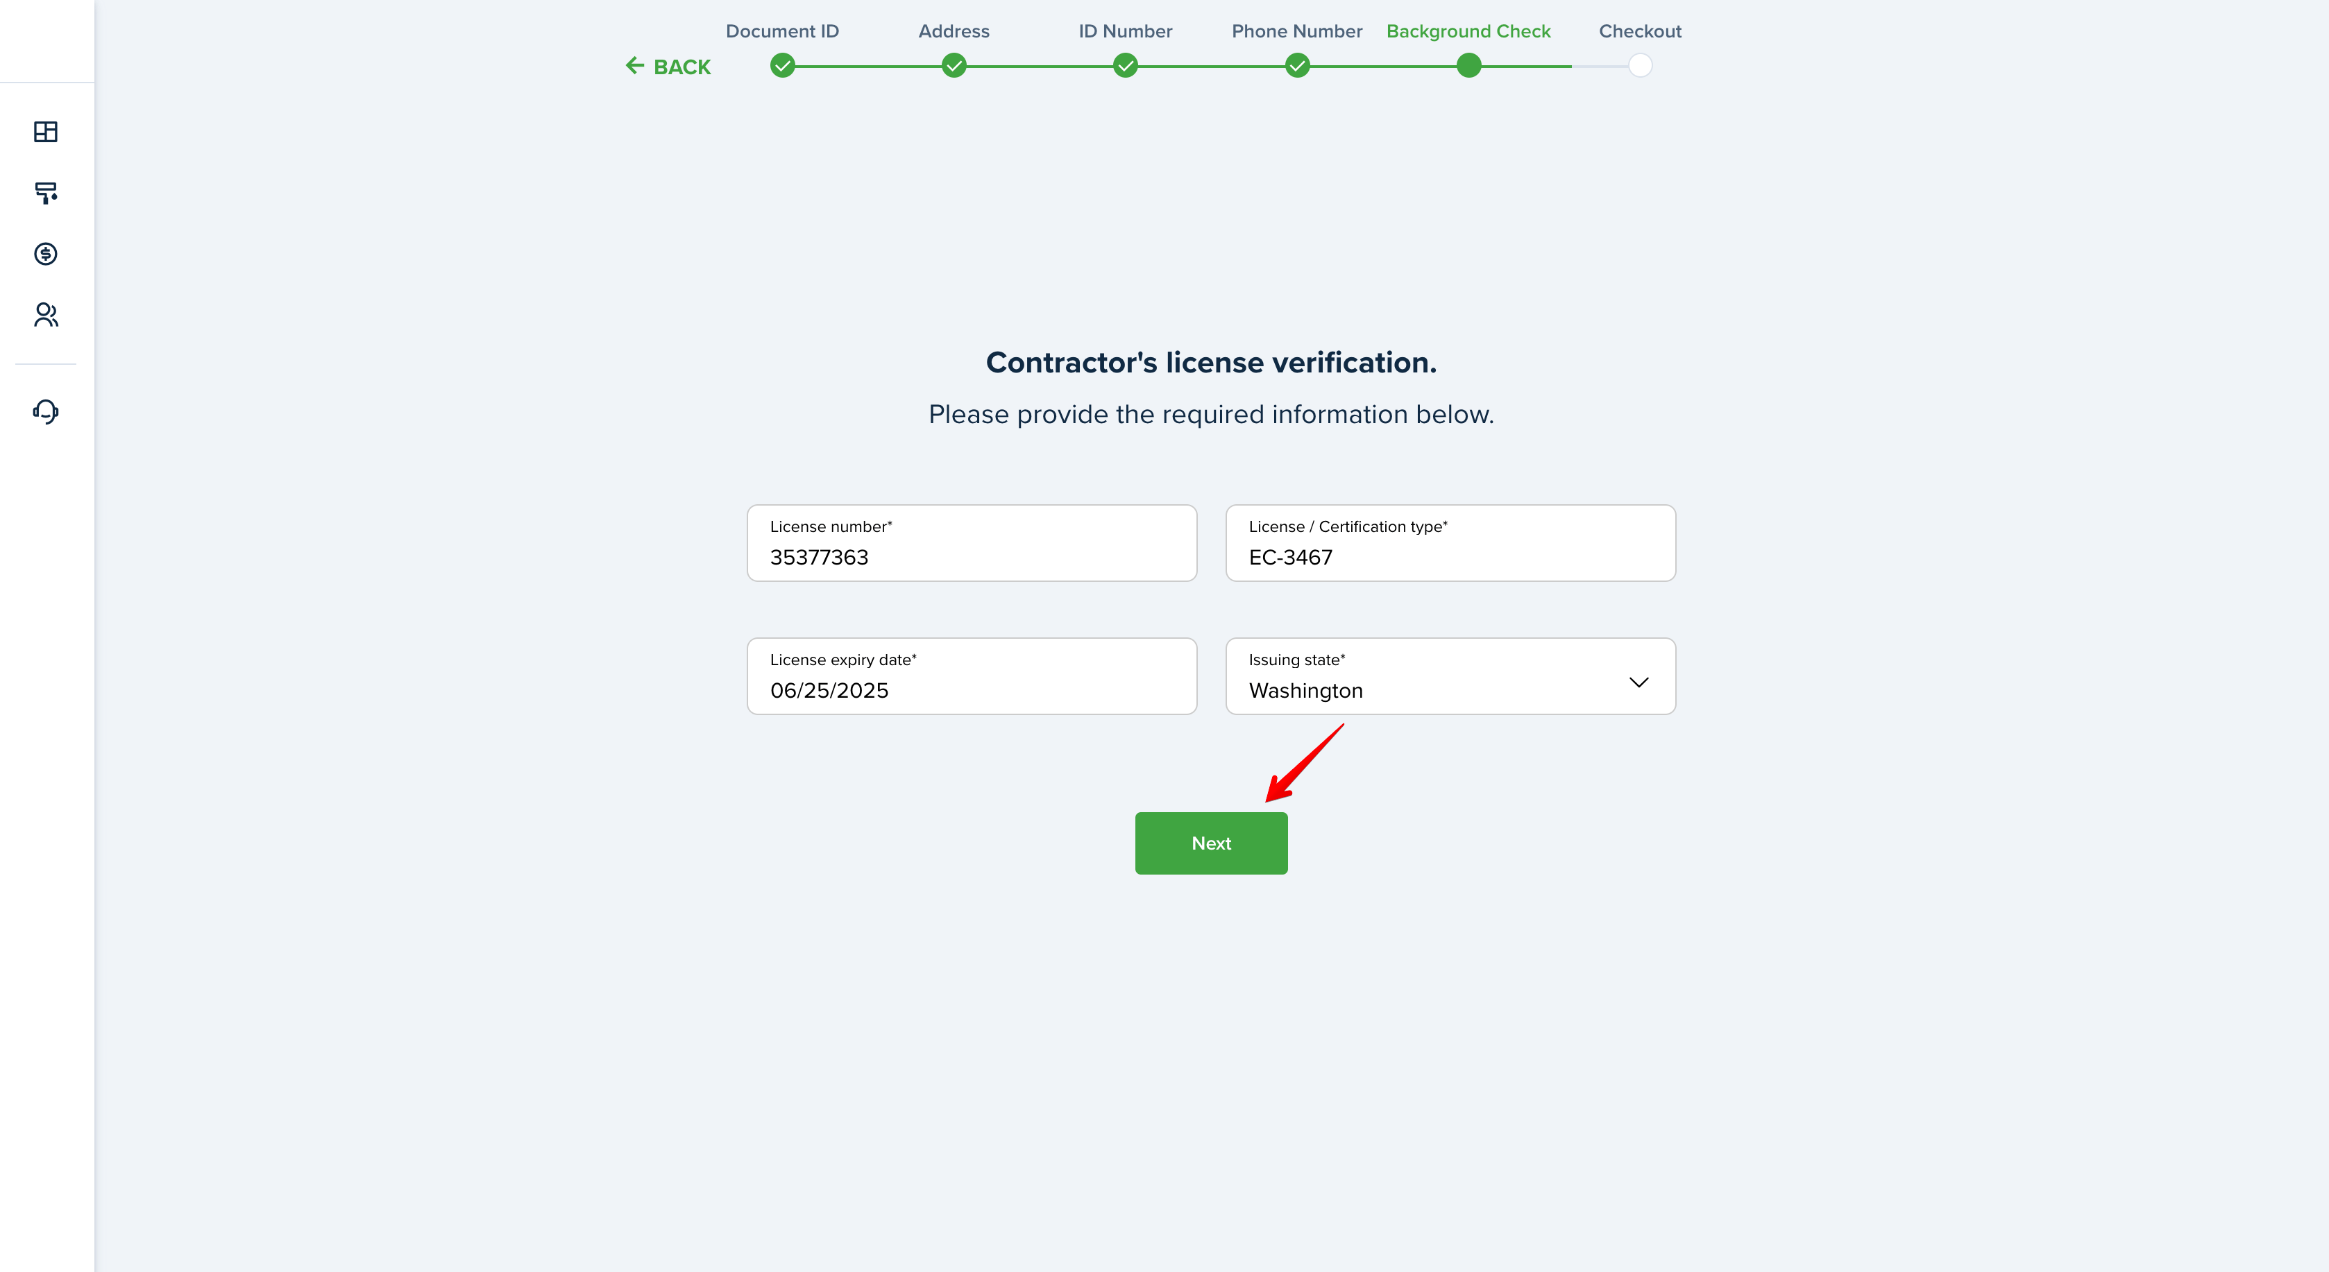Open the dollar coin payments icon
Screen dimensions: 2329x1272
coord(46,254)
